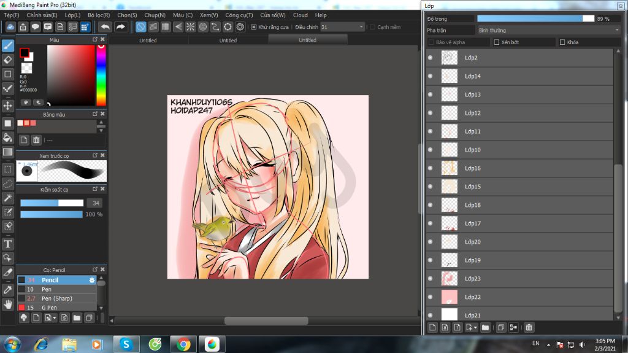The height and width of the screenshot is (353, 628).
Task: Open Pencil brush settings gear
Action: coord(92,280)
